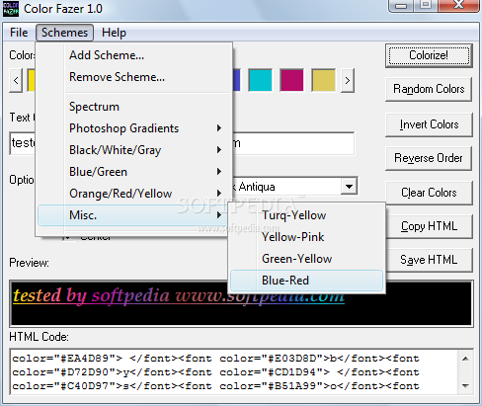The height and width of the screenshot is (406, 482).
Task: Click Reverse Order button
Action: click(x=429, y=158)
